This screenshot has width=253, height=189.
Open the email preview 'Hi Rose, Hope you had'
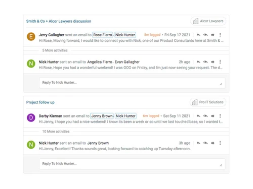(131, 68)
